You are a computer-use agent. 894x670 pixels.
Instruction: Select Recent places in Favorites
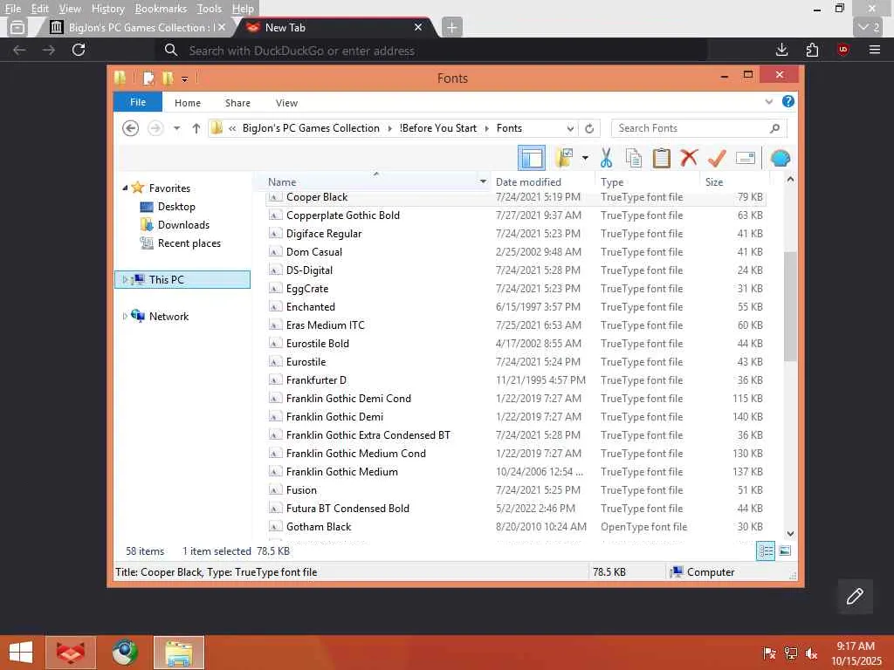[189, 243]
